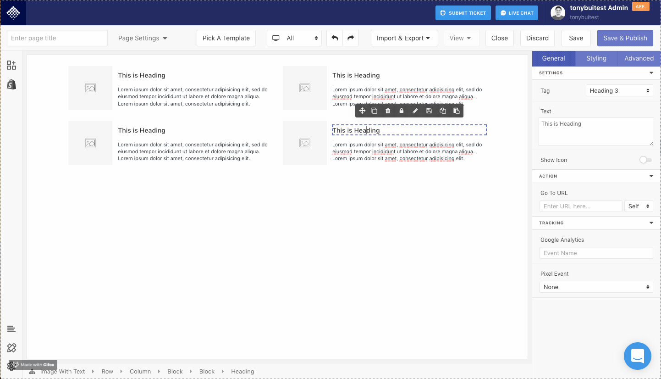The image size is (661, 379).
Task: Click the Discard button
Action: pyautogui.click(x=538, y=38)
